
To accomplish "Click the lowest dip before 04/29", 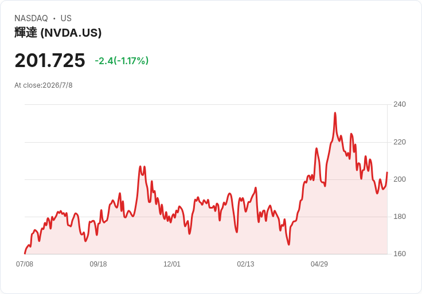I will [289, 244].
